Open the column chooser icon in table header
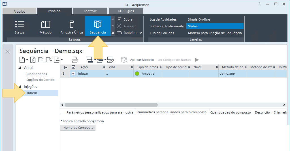The image size is (290, 151). (65, 67)
